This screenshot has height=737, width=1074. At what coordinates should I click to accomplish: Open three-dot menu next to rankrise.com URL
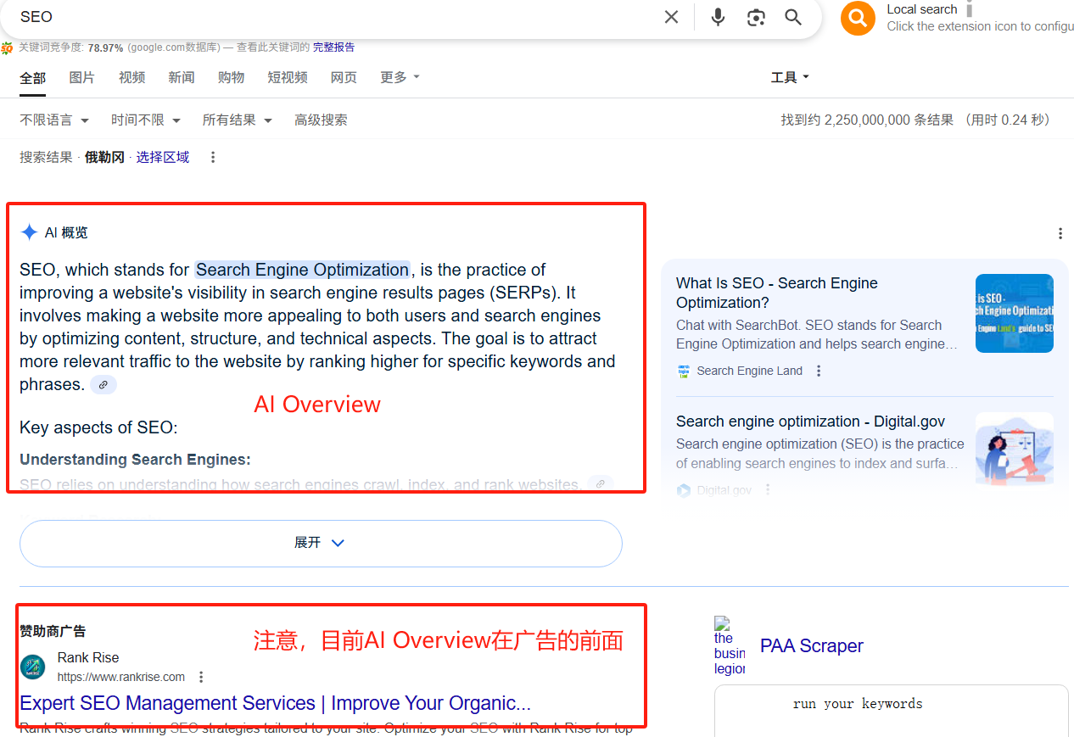201,677
